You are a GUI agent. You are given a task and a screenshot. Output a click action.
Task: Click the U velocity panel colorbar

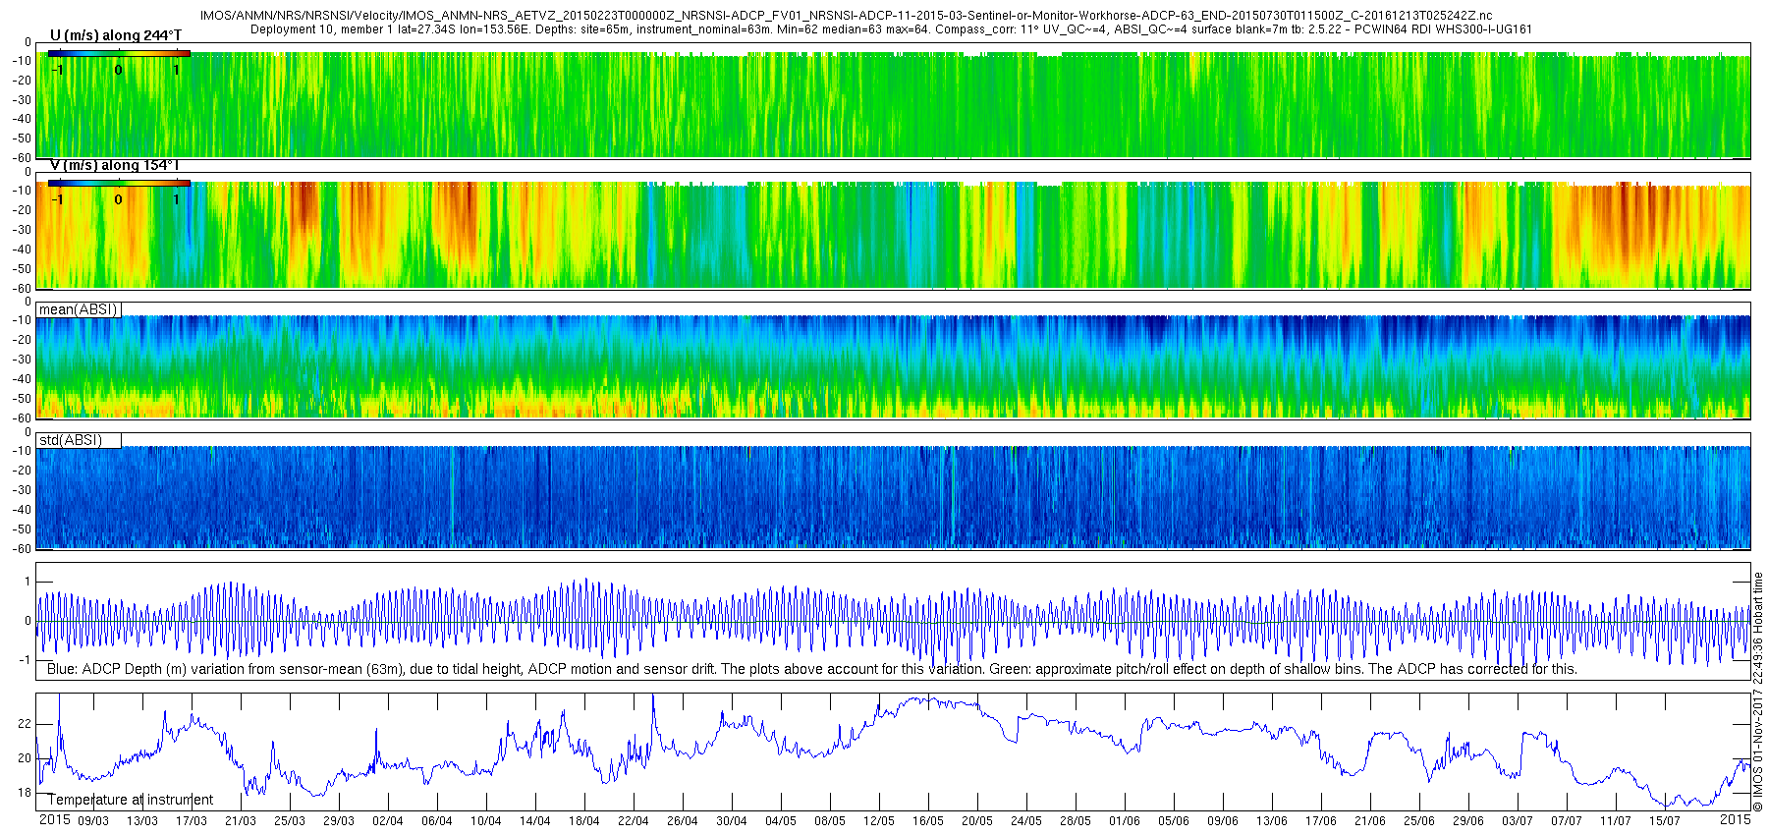(119, 53)
